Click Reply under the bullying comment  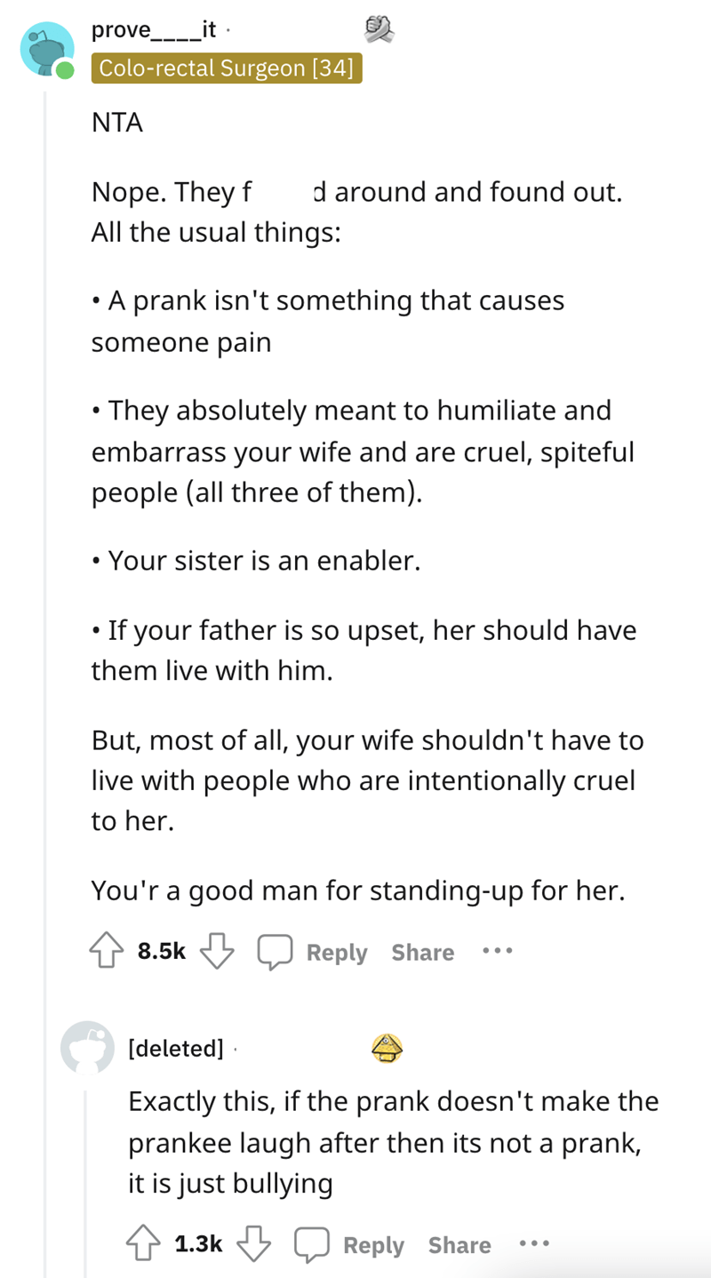(x=374, y=1244)
